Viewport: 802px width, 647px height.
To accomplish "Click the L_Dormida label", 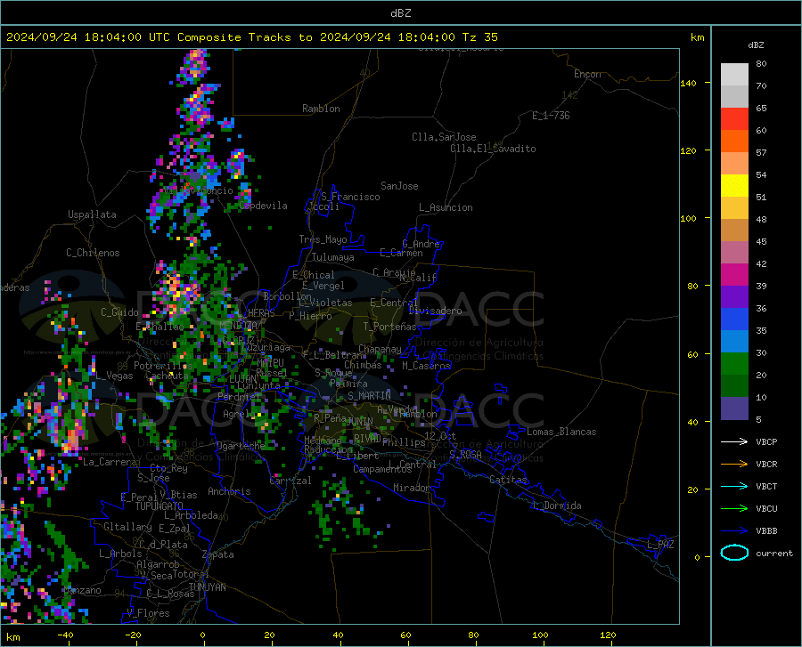I will pos(556,505).
